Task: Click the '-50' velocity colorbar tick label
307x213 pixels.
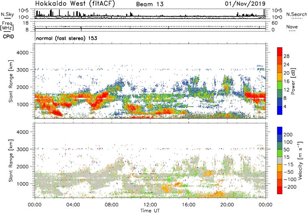Action: tap(289, 172)
